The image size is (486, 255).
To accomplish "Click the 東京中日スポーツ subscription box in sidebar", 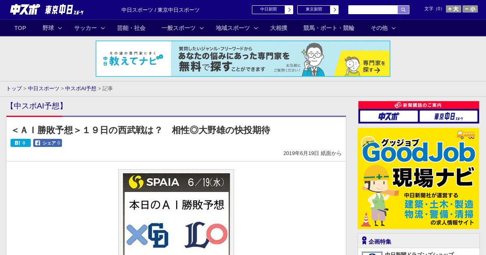I will point(448,116).
